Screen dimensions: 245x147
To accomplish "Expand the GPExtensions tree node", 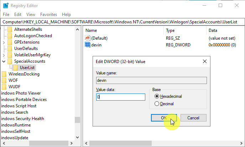I will (x=4, y=42).
